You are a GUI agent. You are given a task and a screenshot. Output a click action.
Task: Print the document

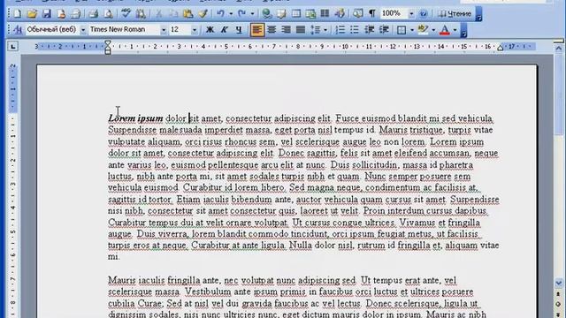tap(93, 14)
